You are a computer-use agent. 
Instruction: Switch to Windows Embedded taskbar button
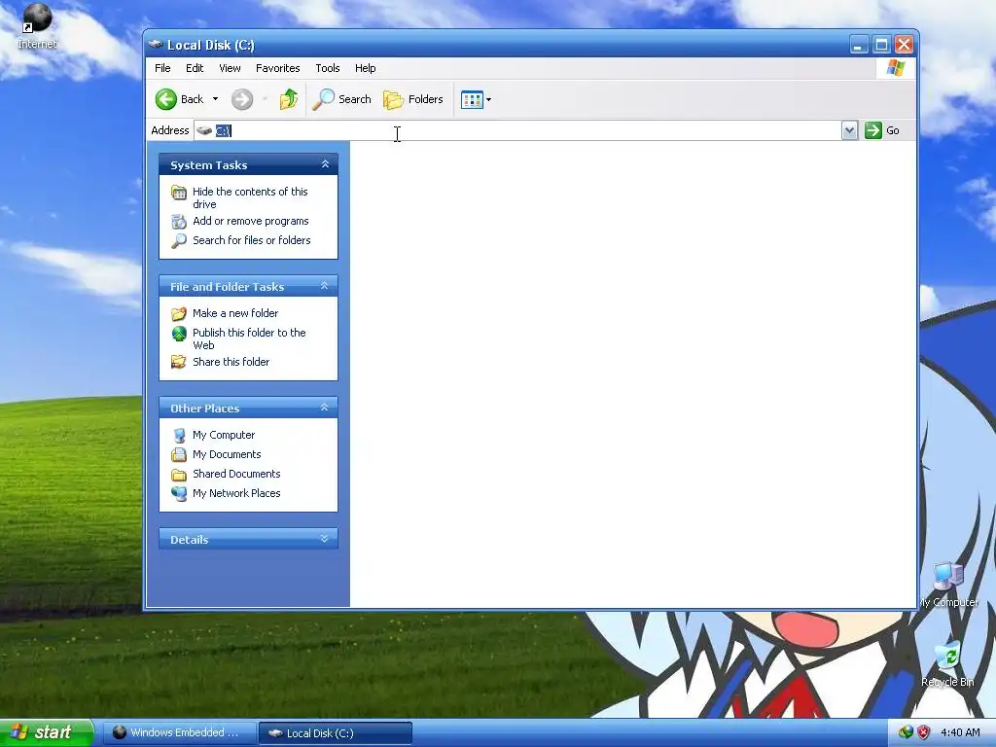pyautogui.click(x=179, y=733)
